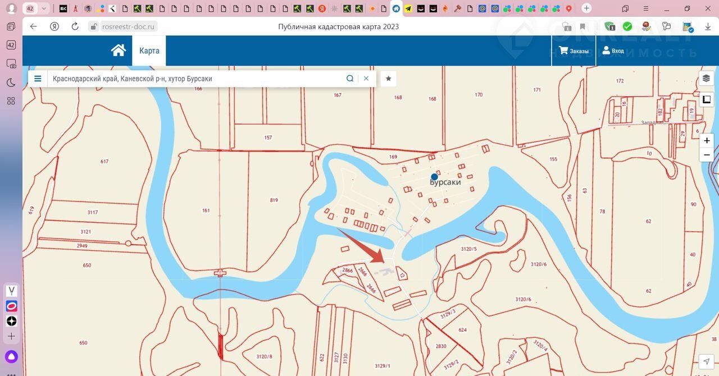Open browser downloads arrow icon
The width and height of the screenshot is (719, 376).
(x=707, y=26)
